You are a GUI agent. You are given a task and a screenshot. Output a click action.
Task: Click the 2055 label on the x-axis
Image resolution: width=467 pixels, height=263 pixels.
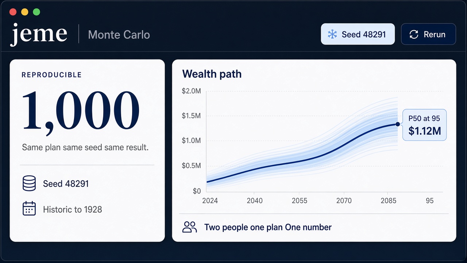(298, 201)
